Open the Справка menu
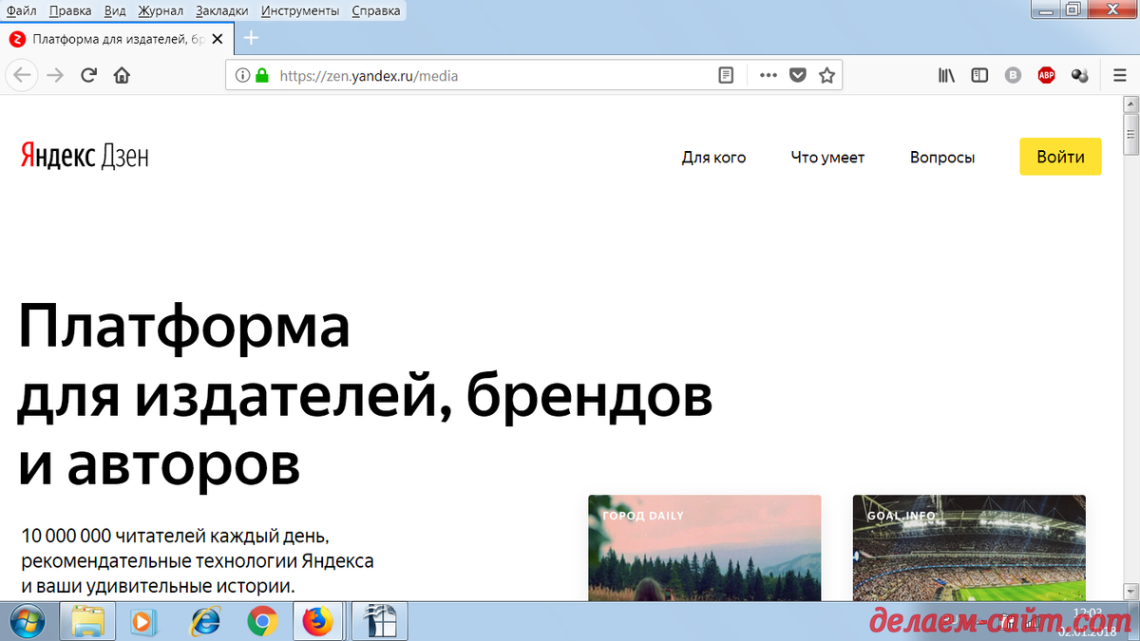 coord(375,10)
